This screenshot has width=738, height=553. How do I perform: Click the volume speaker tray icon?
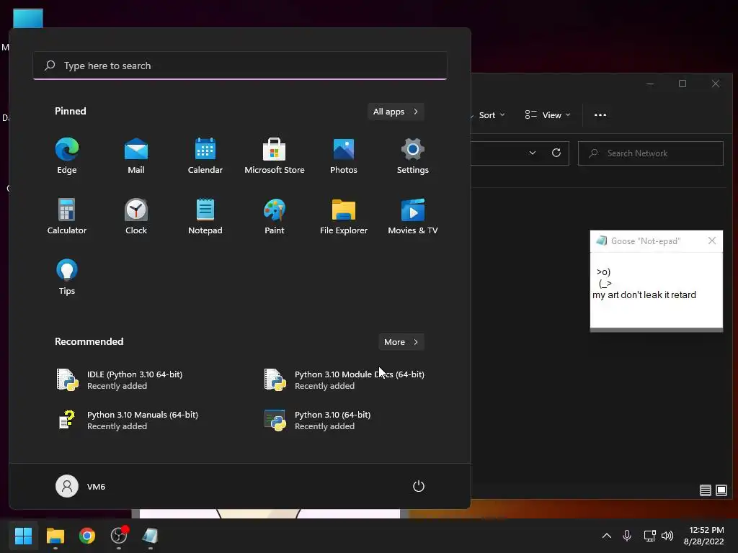point(667,536)
